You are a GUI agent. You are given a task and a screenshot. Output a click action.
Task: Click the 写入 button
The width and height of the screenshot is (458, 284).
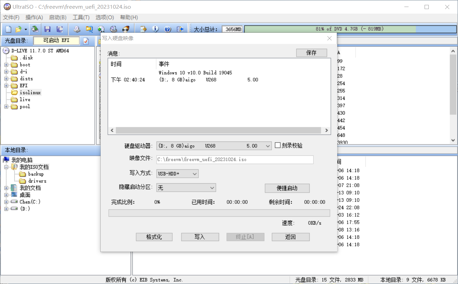[x=200, y=237]
